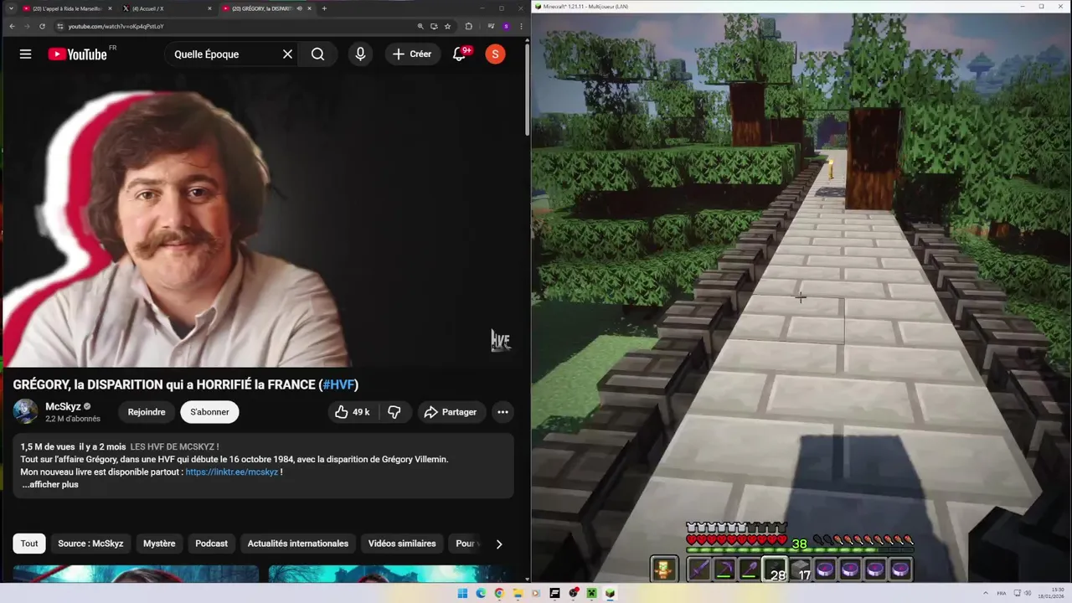Open File Explorer from taskbar
The width and height of the screenshot is (1072, 603).
pos(518,594)
